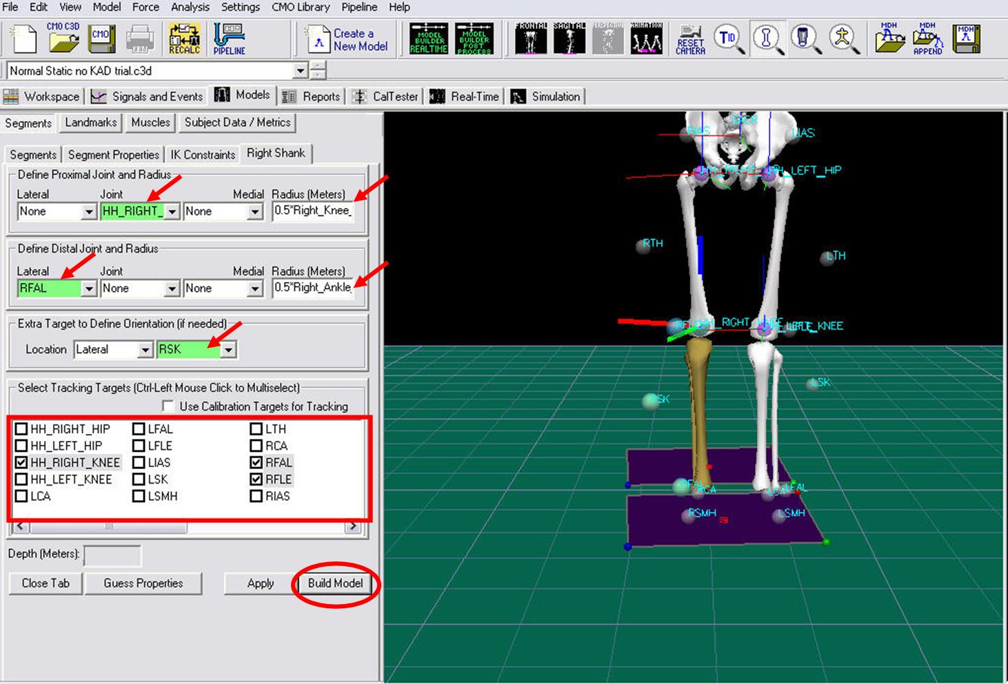This screenshot has width=1008, height=684.
Task: Uncheck the RFLE tracking target
Action: coord(256,479)
